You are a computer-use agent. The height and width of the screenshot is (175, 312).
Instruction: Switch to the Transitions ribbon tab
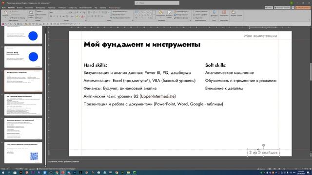52,8
